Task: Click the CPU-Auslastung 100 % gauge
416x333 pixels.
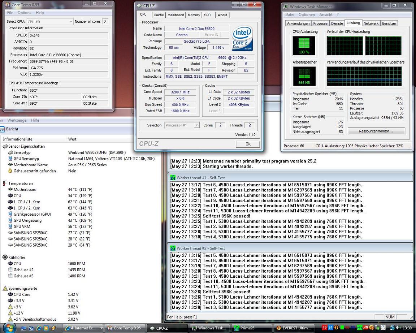Action: (304, 46)
